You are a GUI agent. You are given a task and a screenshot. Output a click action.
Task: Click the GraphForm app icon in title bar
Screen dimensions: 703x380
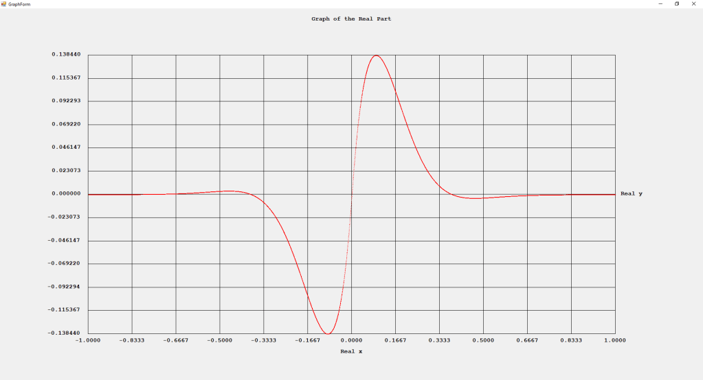4,3
